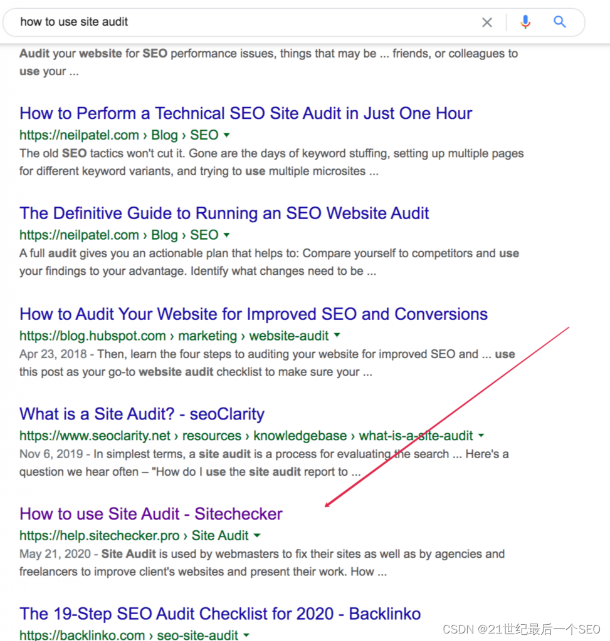Screen dimensions: 610x641
Task: Click the backlinko.com › seo-site-audit URL
Action: [x=129, y=635]
